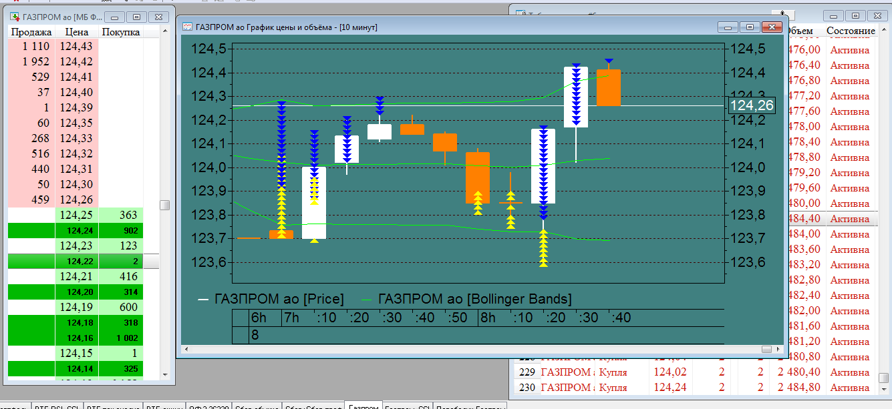
Task: Select order row number 229
Action: point(527,372)
